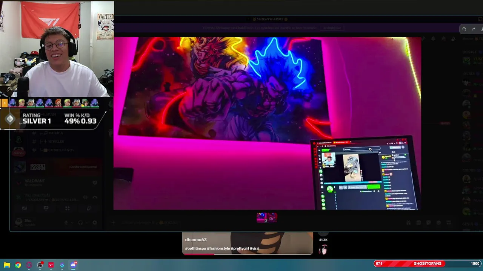
Task: Toggle microphone mute in Discord user panel
Action: pyautogui.click(x=66, y=222)
